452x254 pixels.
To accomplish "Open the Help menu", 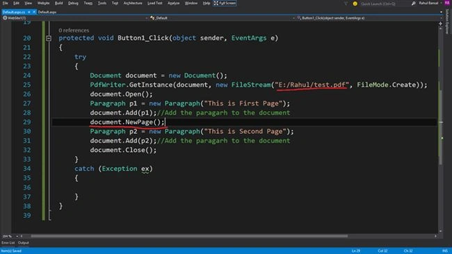I will 206,3.
